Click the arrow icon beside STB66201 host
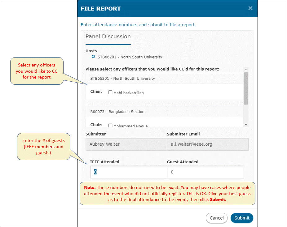287x227 pixels. pos(93,57)
